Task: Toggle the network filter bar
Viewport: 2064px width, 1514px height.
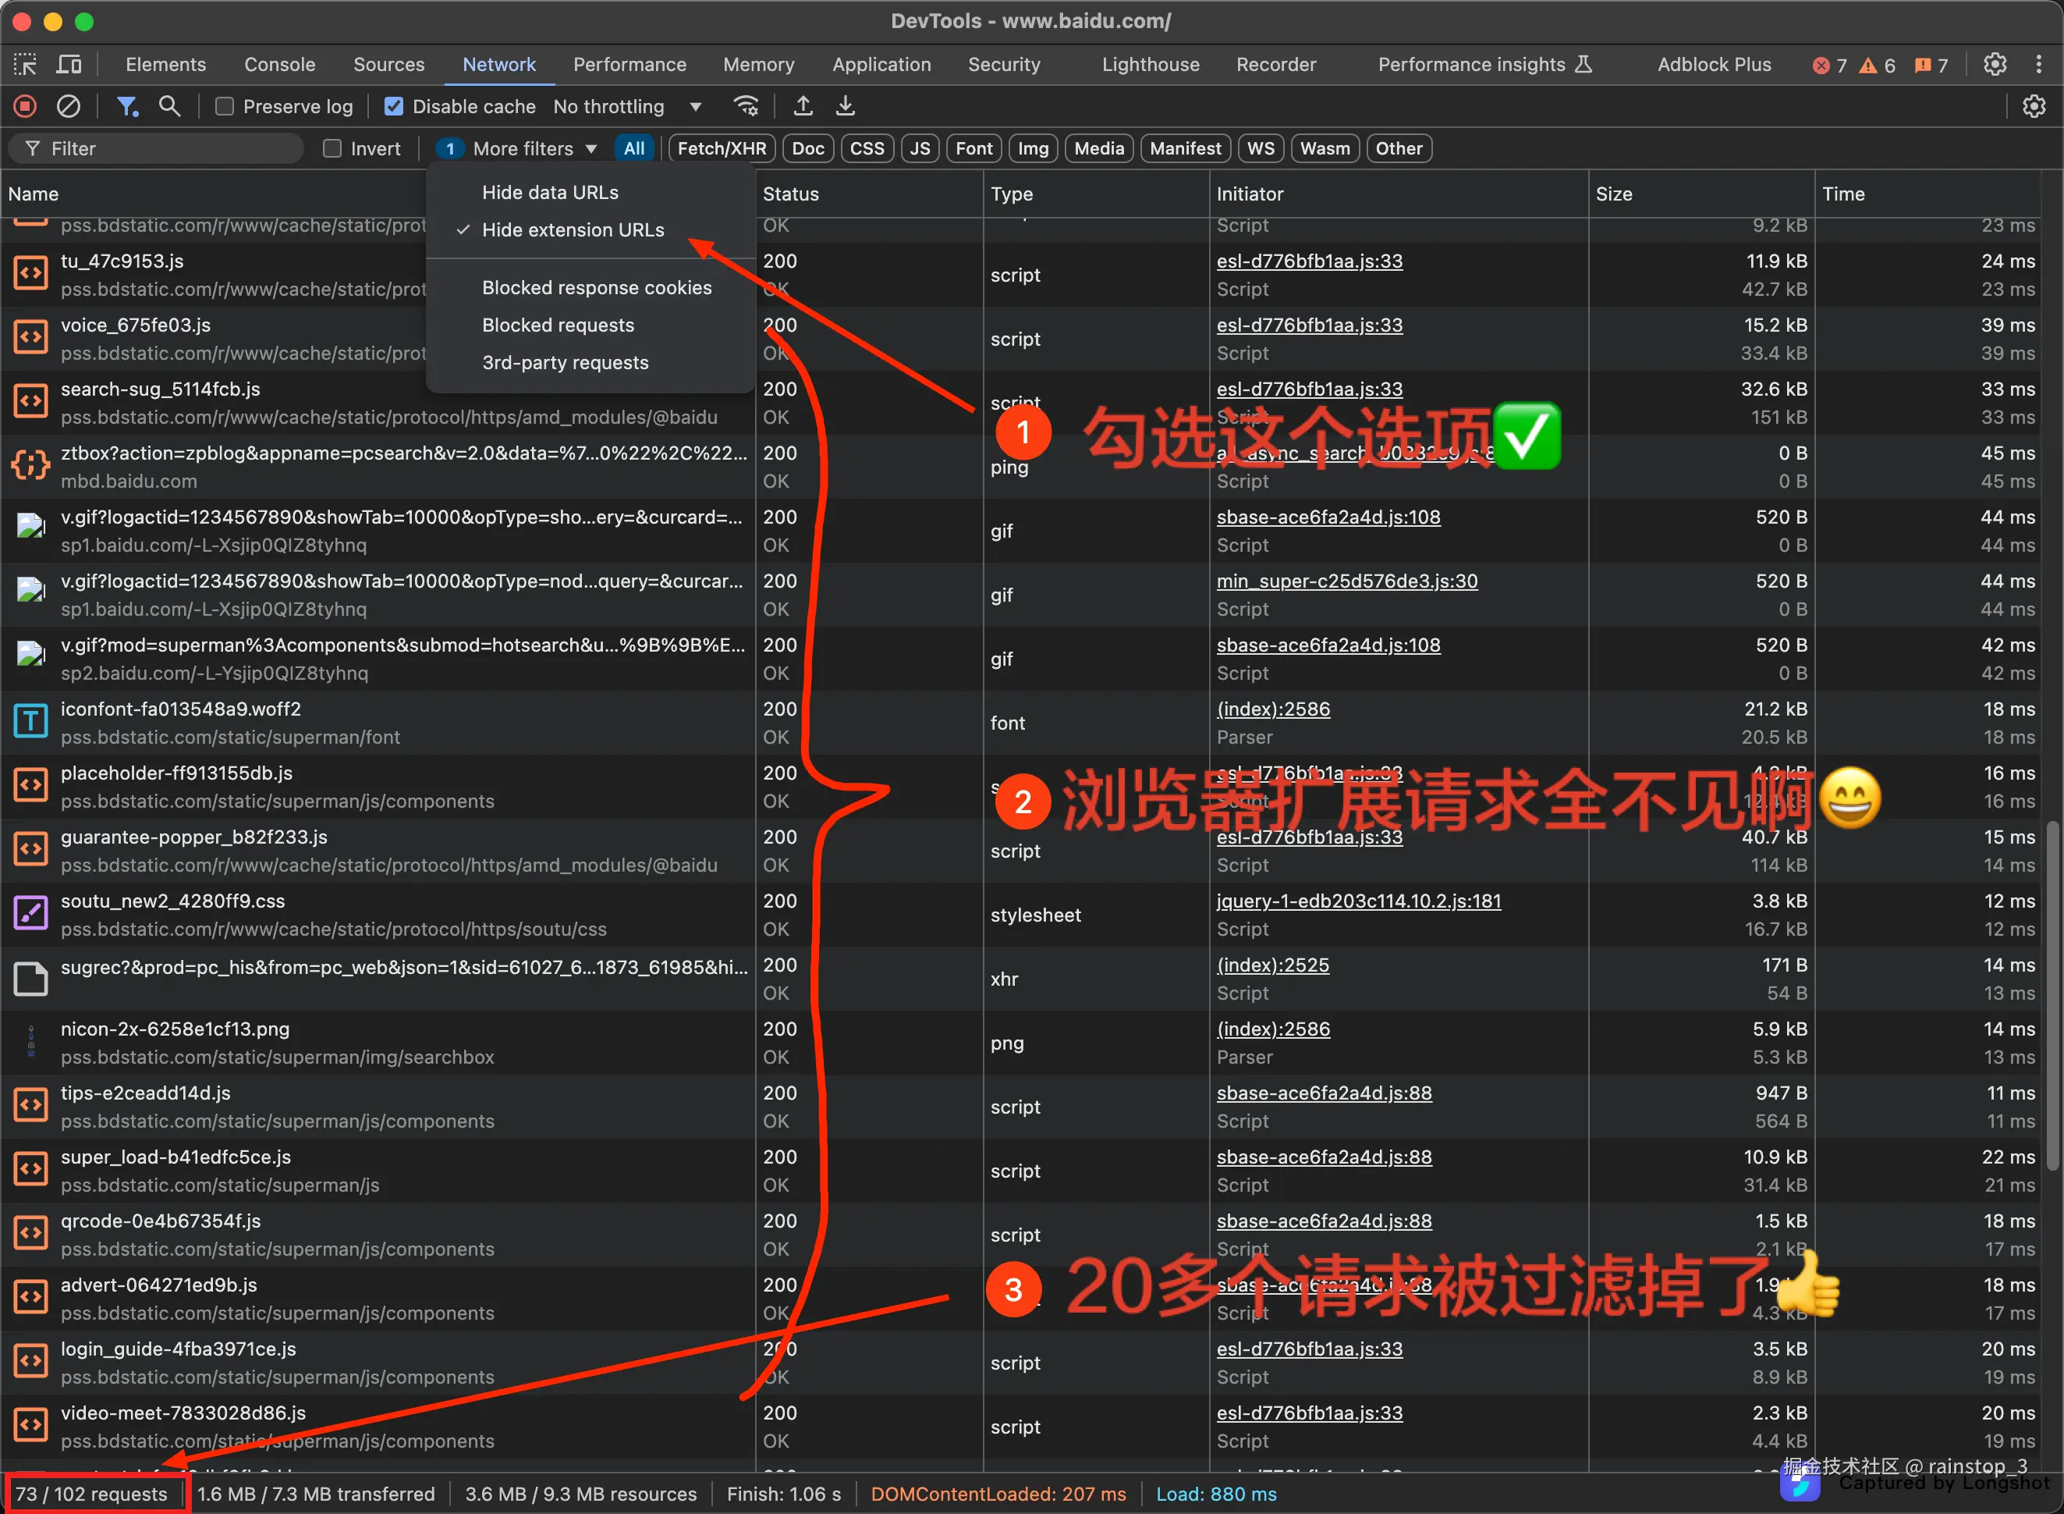Action: [127, 105]
